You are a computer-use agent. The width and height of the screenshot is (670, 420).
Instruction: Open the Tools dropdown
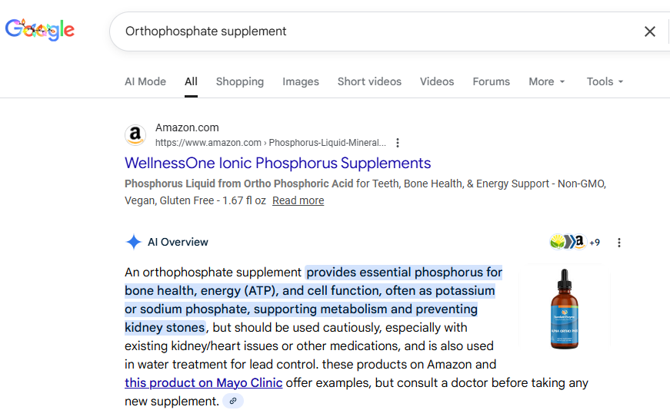tap(605, 81)
